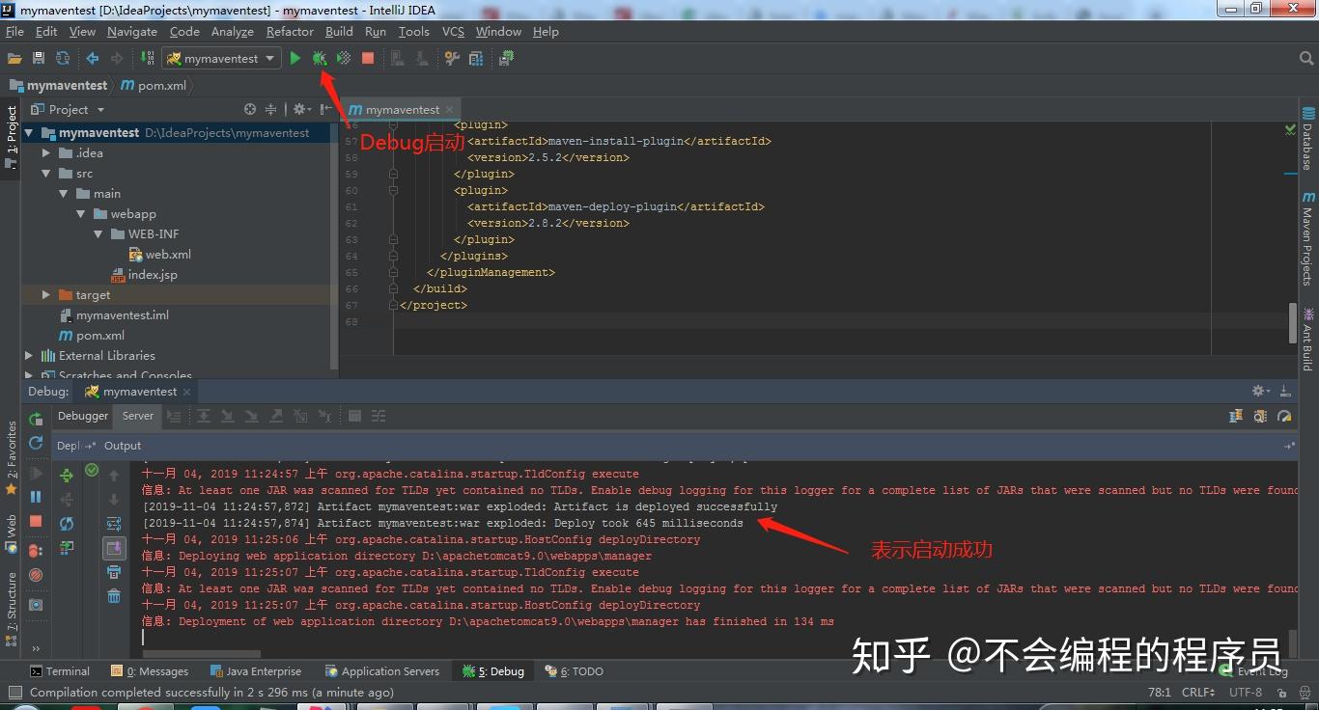Viewport: 1319px width, 710px height.
Task: Open the File menu
Action: click(x=14, y=32)
